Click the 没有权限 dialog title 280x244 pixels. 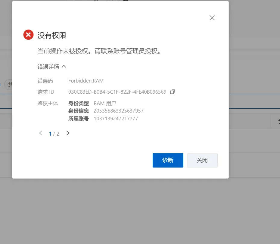pos(52,35)
